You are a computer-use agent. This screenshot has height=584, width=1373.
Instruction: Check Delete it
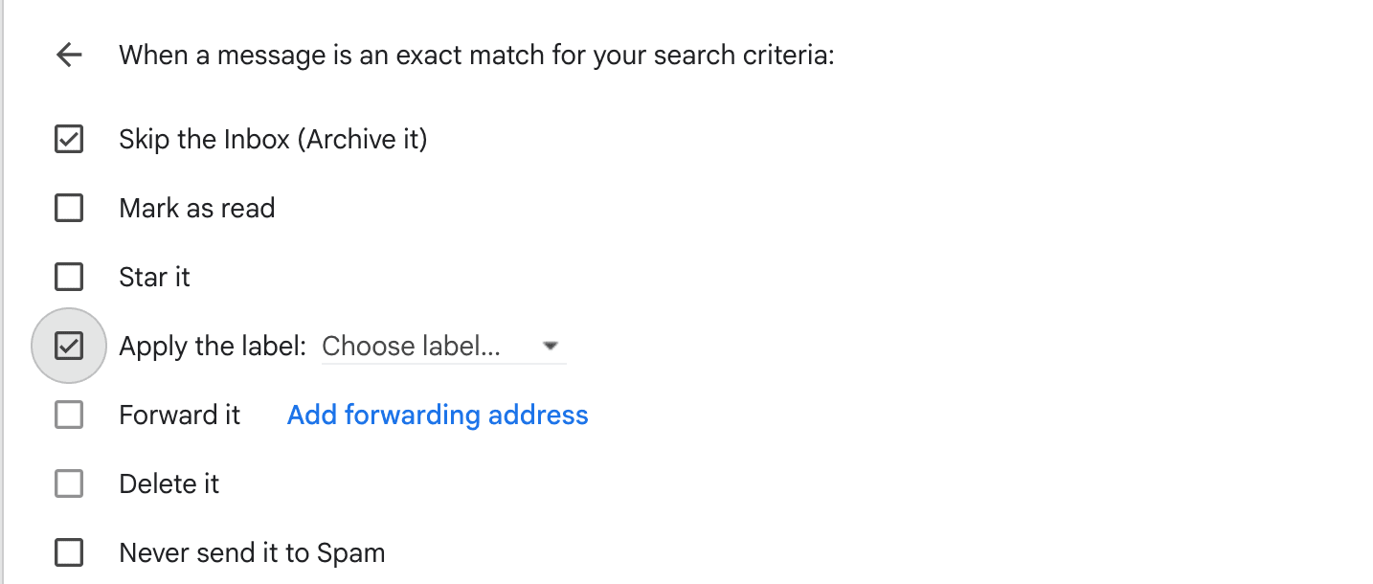(68, 483)
